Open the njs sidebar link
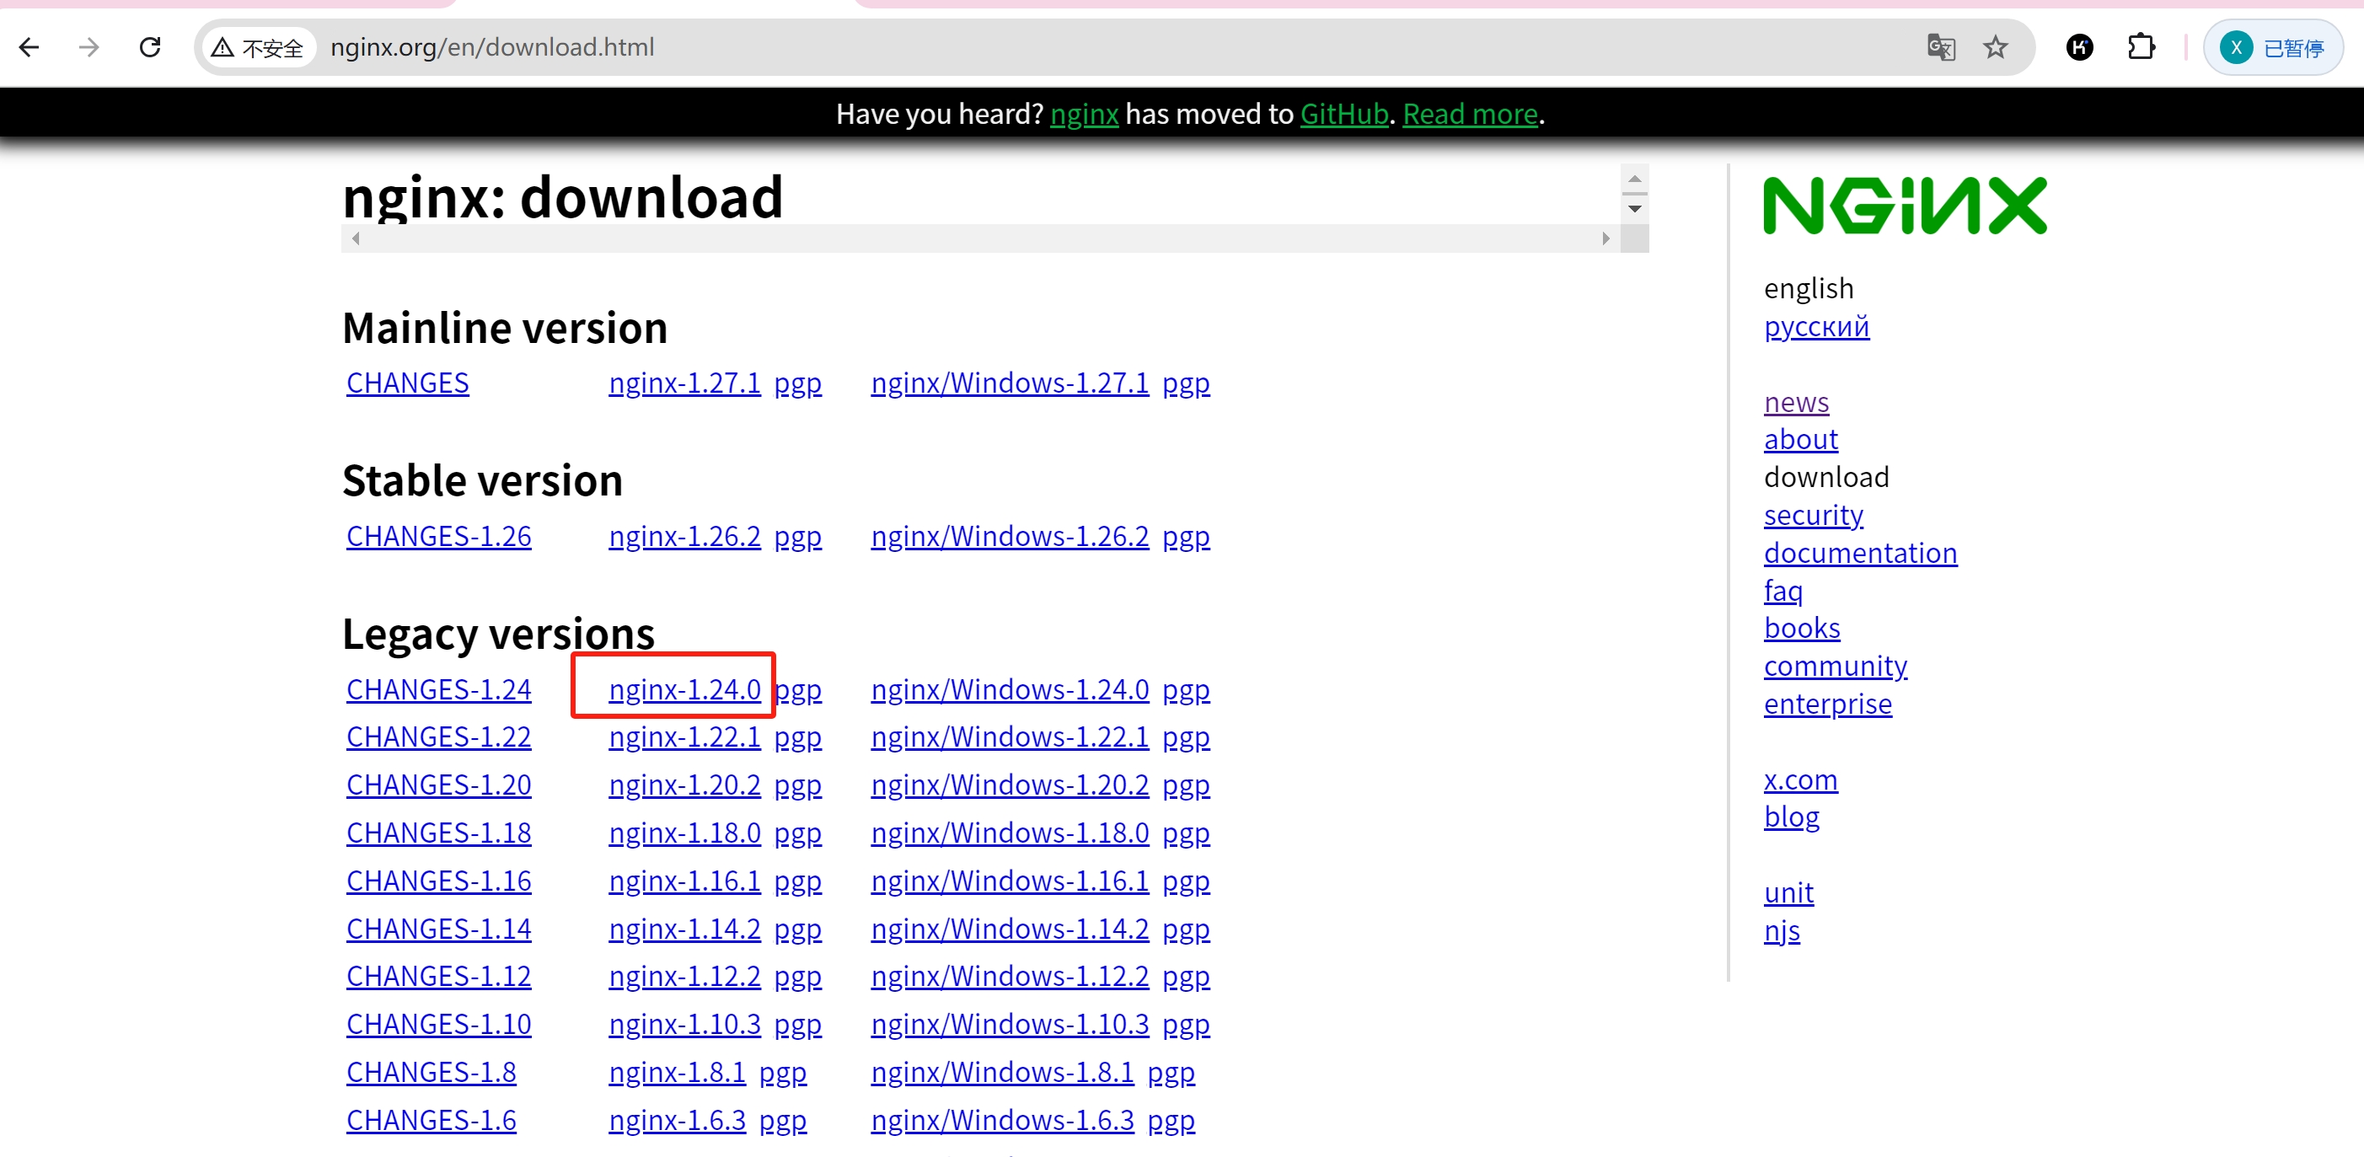 click(1782, 930)
